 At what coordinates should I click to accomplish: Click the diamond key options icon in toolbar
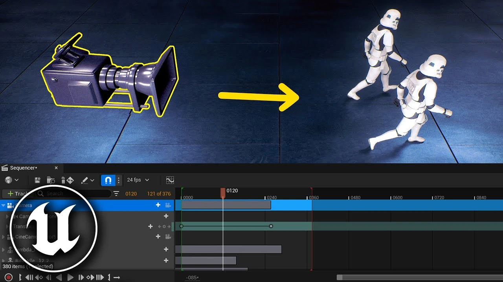pyautogui.click(x=70, y=180)
